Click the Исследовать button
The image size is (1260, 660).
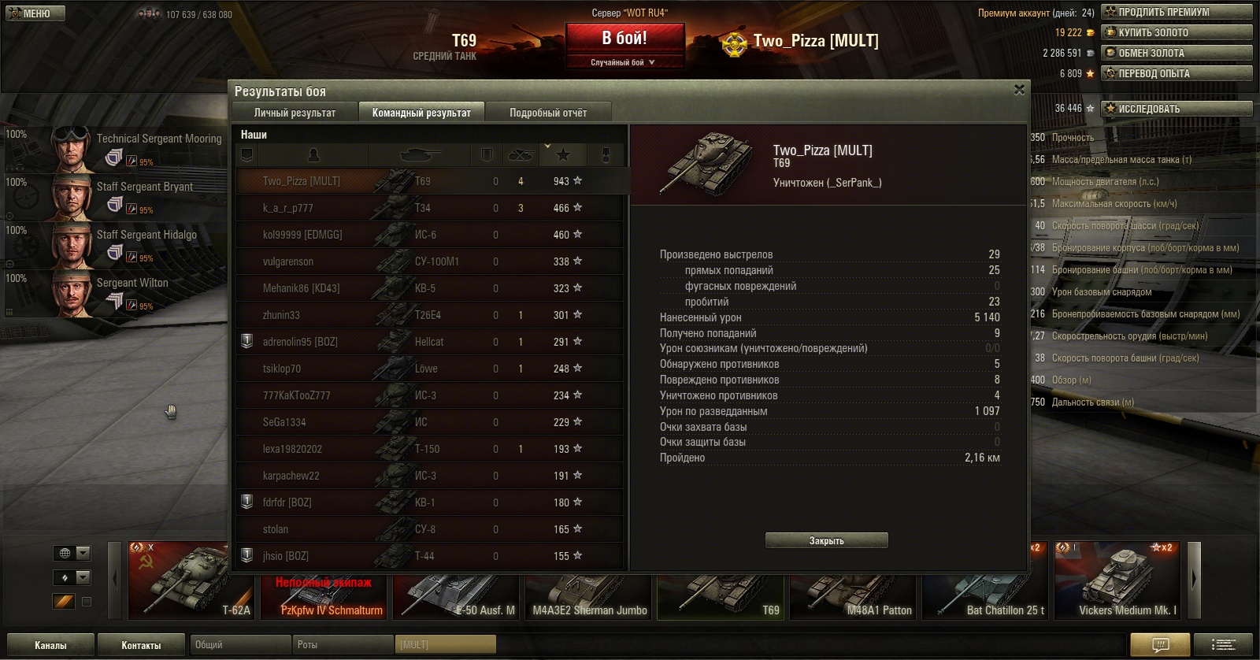(x=1177, y=109)
